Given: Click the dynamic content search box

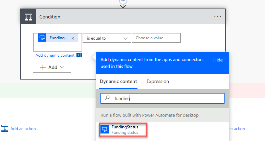Looking at the screenshot, I should point(162,98).
